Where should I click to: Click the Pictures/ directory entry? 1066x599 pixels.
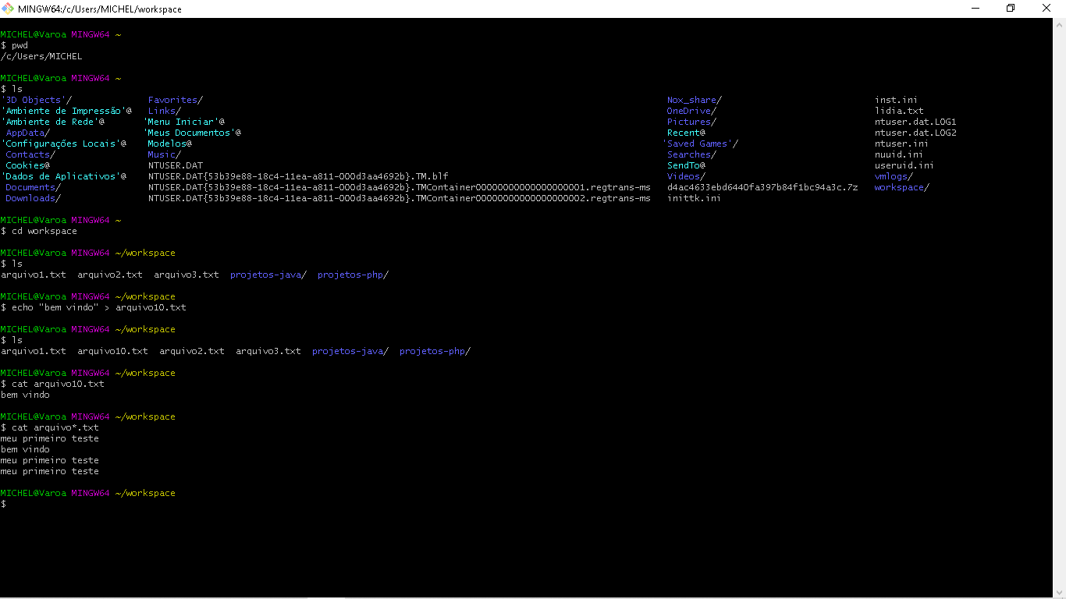(x=691, y=122)
